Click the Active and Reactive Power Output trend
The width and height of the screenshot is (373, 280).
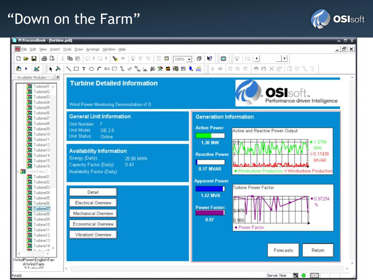[282, 151]
